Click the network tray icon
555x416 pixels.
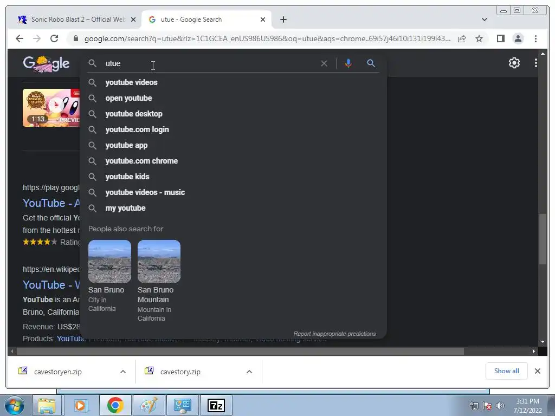(474, 406)
